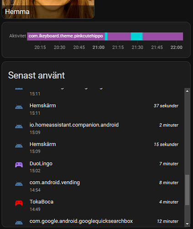Viewport: 193px width, 229px height.
Task: Open the Hemma person picture card
Action: tap(48, 9)
